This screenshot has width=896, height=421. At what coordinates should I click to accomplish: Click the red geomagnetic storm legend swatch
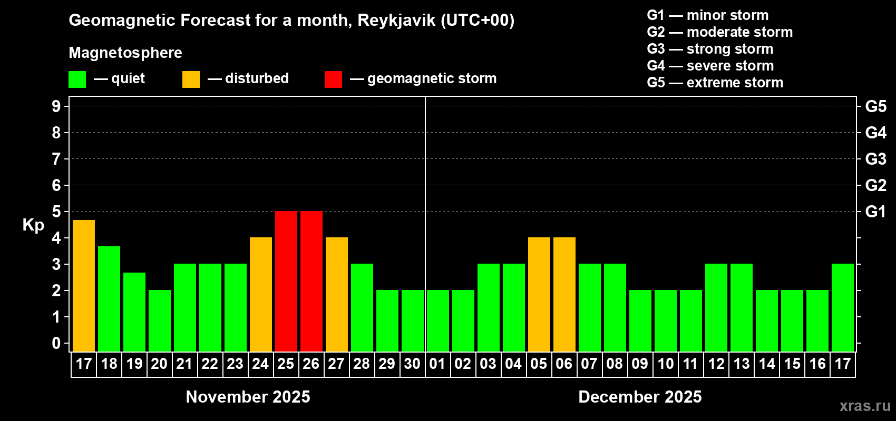(x=333, y=79)
